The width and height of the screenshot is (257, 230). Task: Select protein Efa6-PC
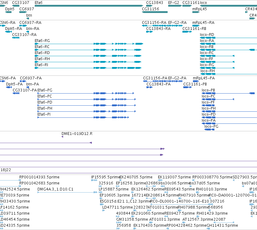pos(87,99)
